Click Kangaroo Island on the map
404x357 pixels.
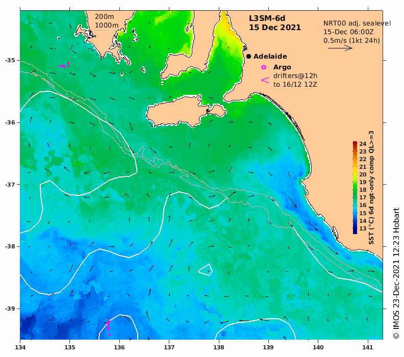pyautogui.click(x=178, y=112)
